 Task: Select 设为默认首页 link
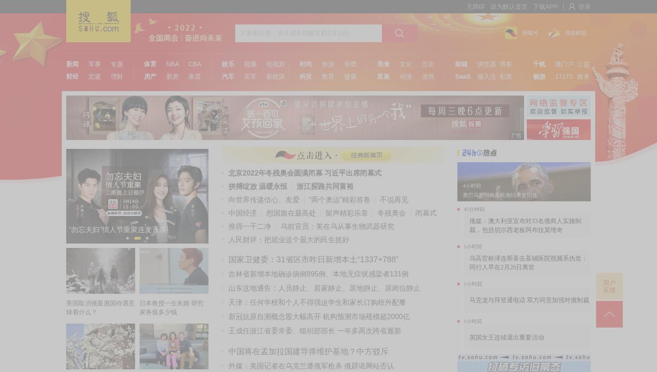(509, 7)
